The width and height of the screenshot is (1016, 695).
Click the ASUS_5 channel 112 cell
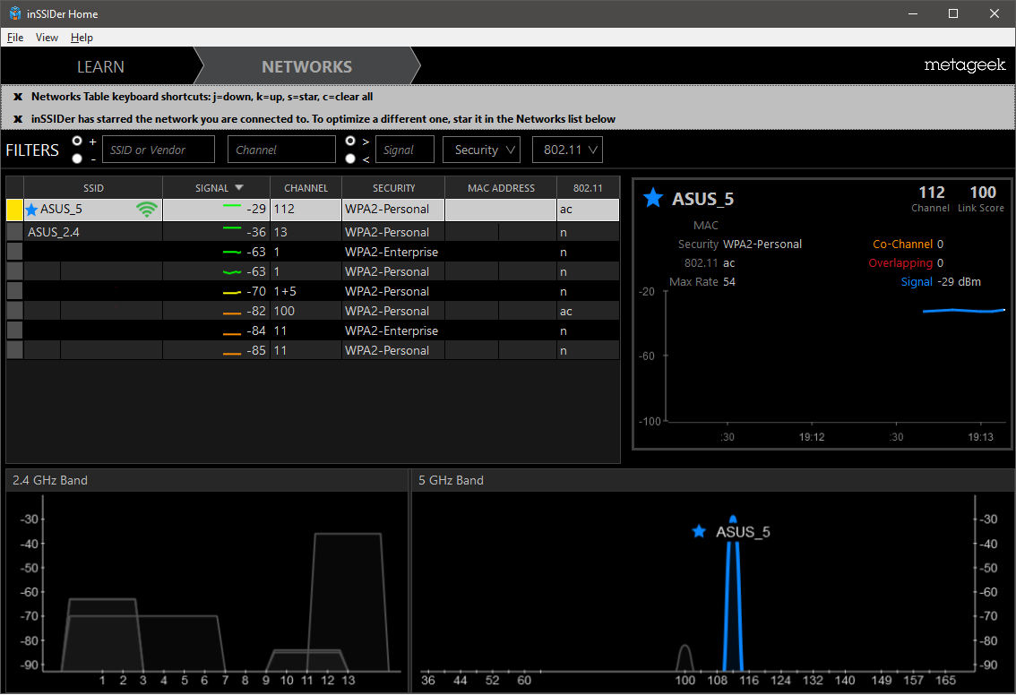tap(306, 210)
